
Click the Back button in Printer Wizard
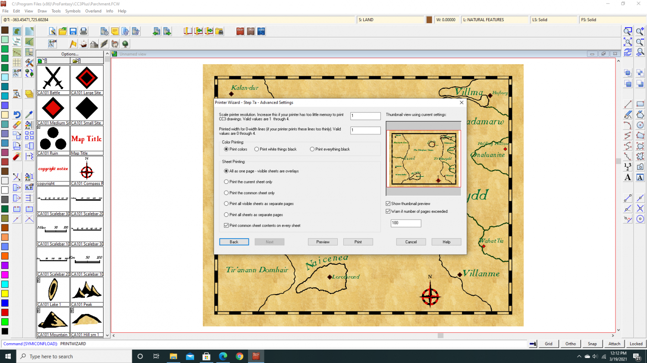coord(234,242)
